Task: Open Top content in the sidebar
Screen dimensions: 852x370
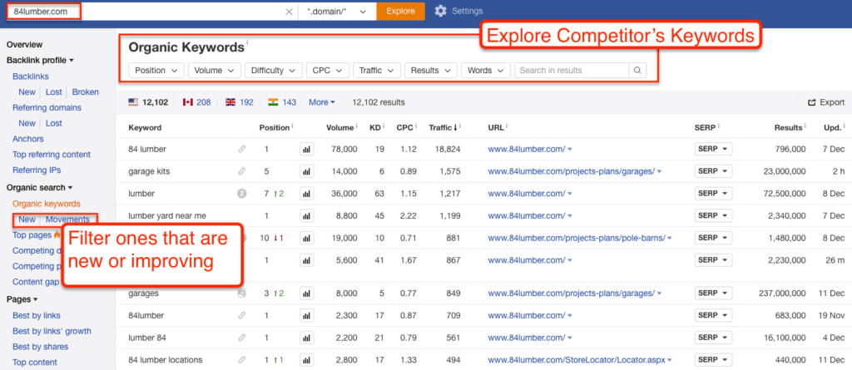Action: 35,363
